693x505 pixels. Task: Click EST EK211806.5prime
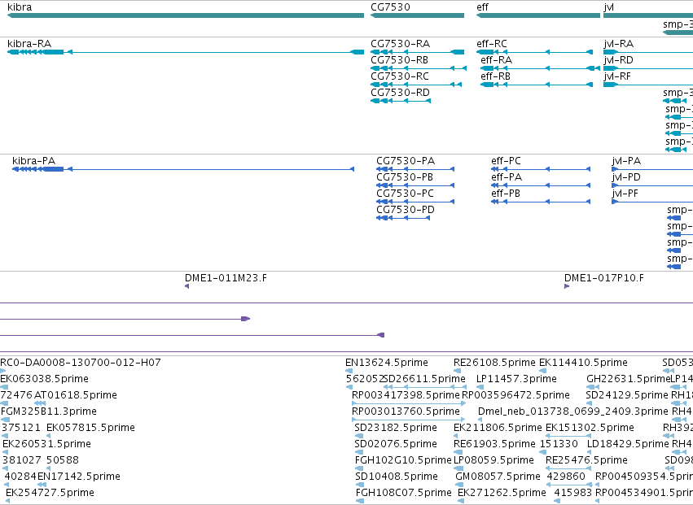[x=498, y=428]
